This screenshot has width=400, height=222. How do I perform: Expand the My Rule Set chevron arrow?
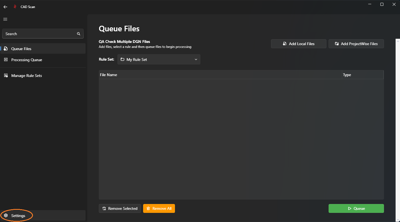[196, 60]
